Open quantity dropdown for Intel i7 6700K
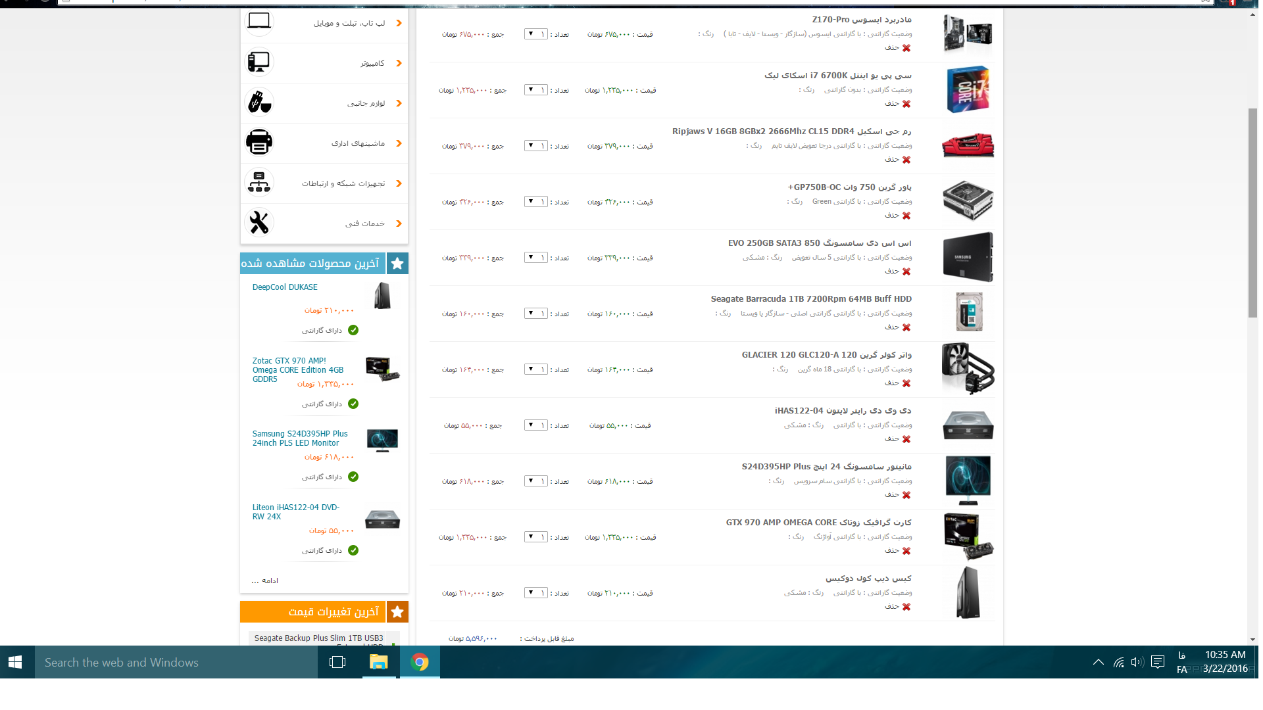This screenshot has height=710, width=1263. point(536,90)
